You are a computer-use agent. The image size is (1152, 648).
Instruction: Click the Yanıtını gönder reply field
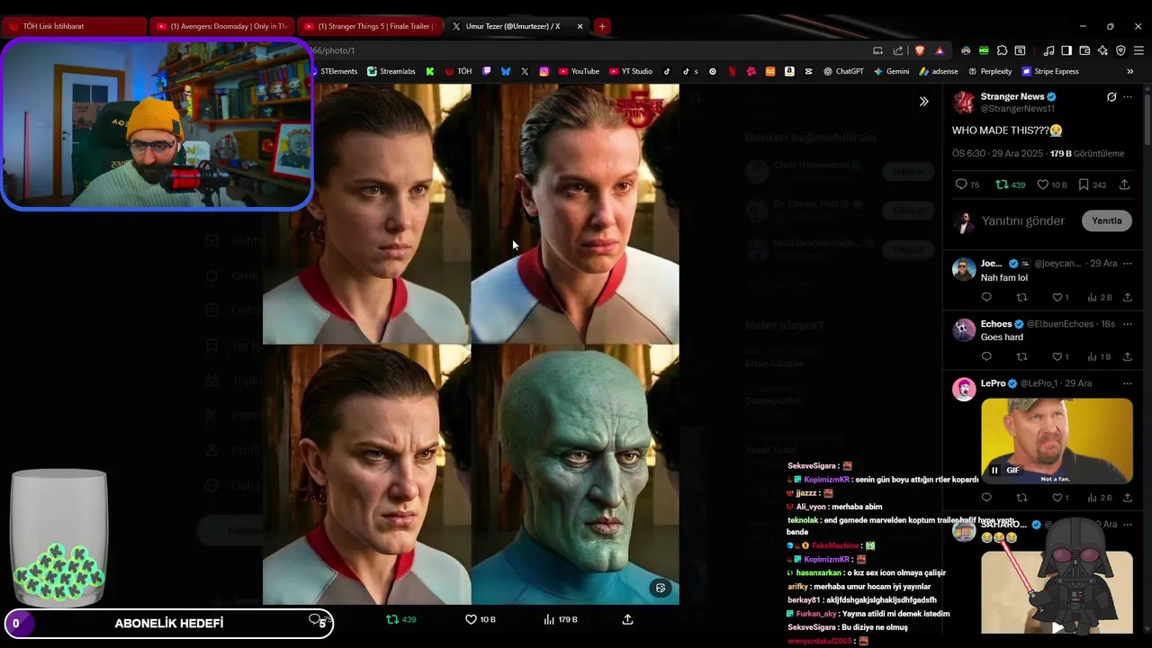click(1023, 220)
